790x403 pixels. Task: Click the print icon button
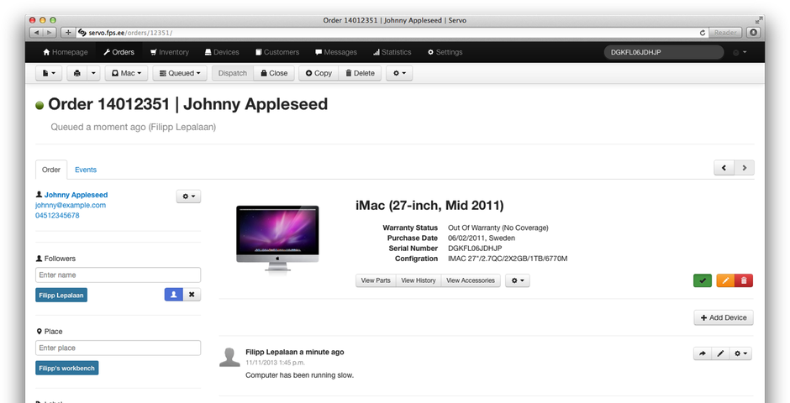point(77,73)
